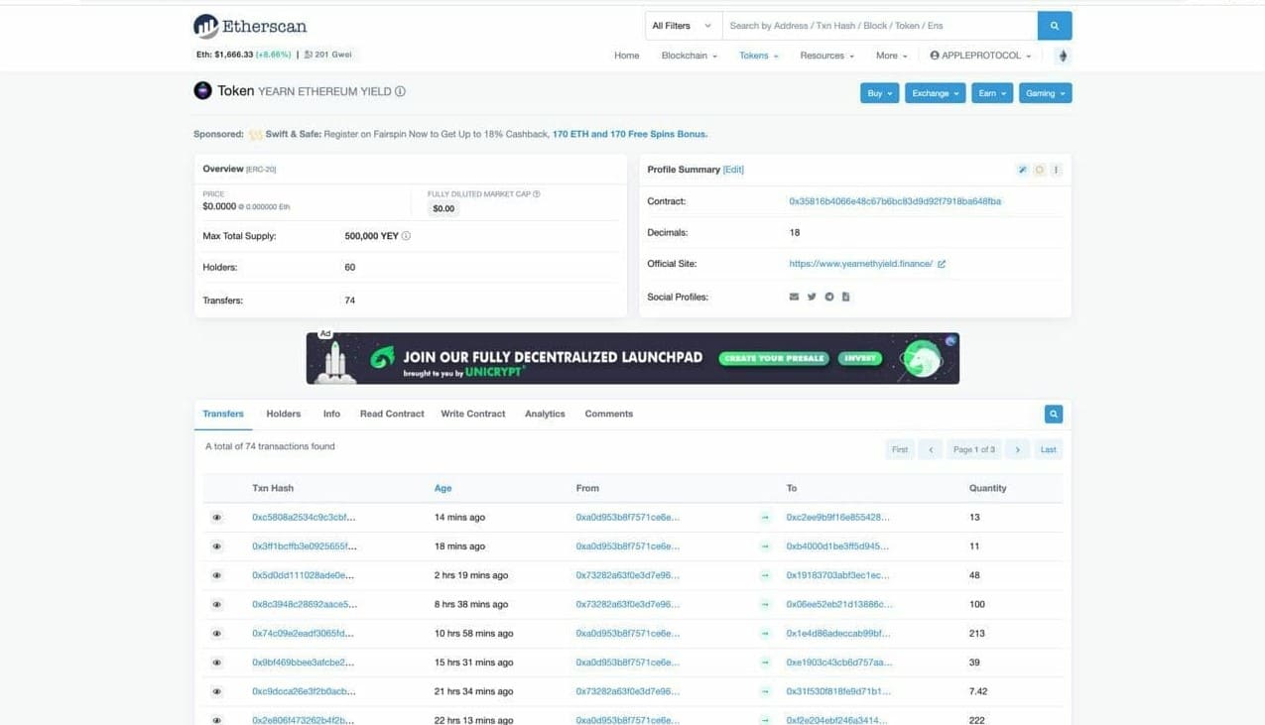Viewport: 1265px width, 725px height.
Task: Open contract address 0x35816b4066e48c67 link
Action: coord(895,201)
